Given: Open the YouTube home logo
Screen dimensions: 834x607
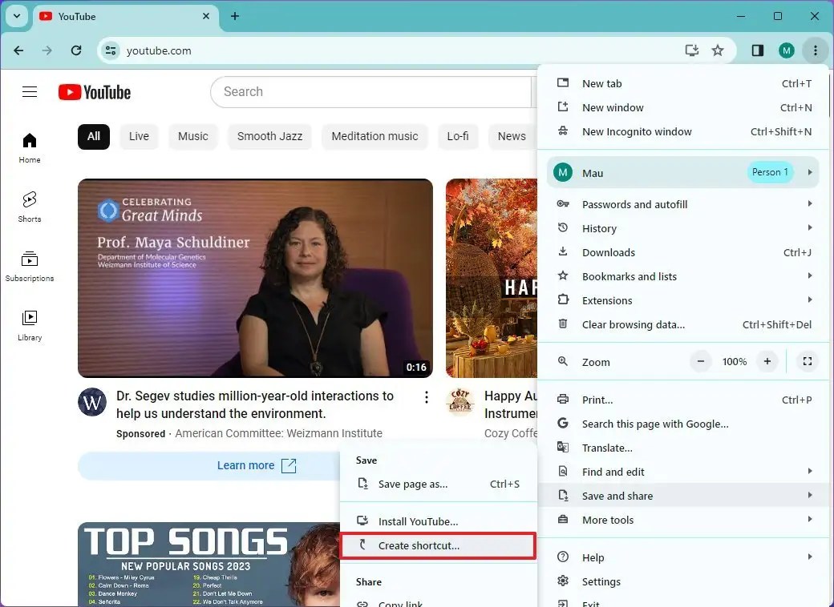Looking at the screenshot, I should click(94, 92).
